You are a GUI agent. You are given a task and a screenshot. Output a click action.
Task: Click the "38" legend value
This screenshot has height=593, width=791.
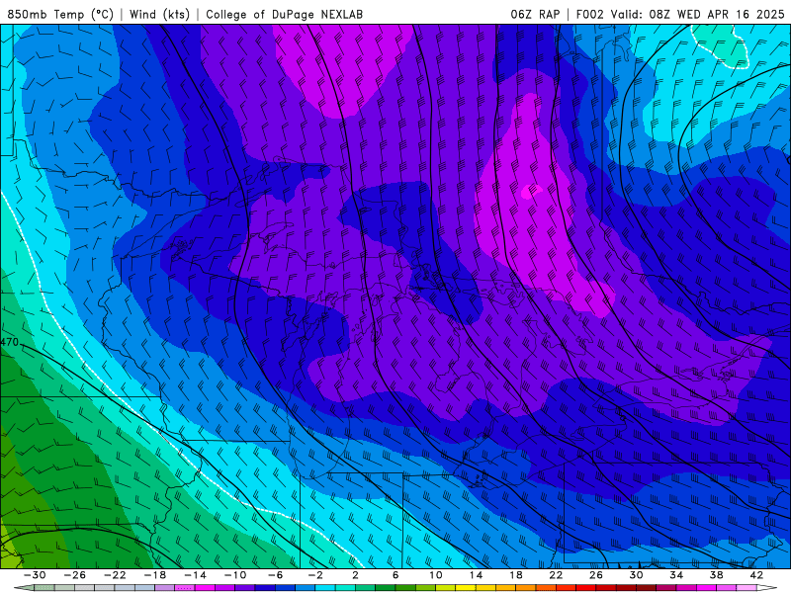point(716,575)
